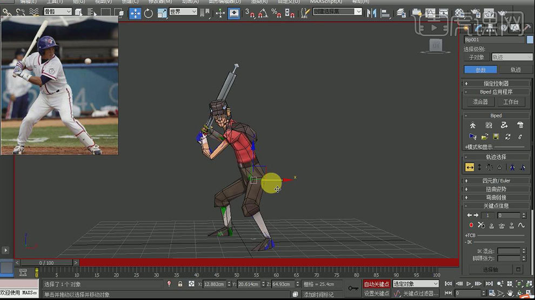The height and width of the screenshot is (300, 535).
Task: Click the Biped Save File disk icon
Action: tap(496, 137)
